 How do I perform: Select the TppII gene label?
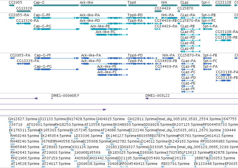[132, 3]
